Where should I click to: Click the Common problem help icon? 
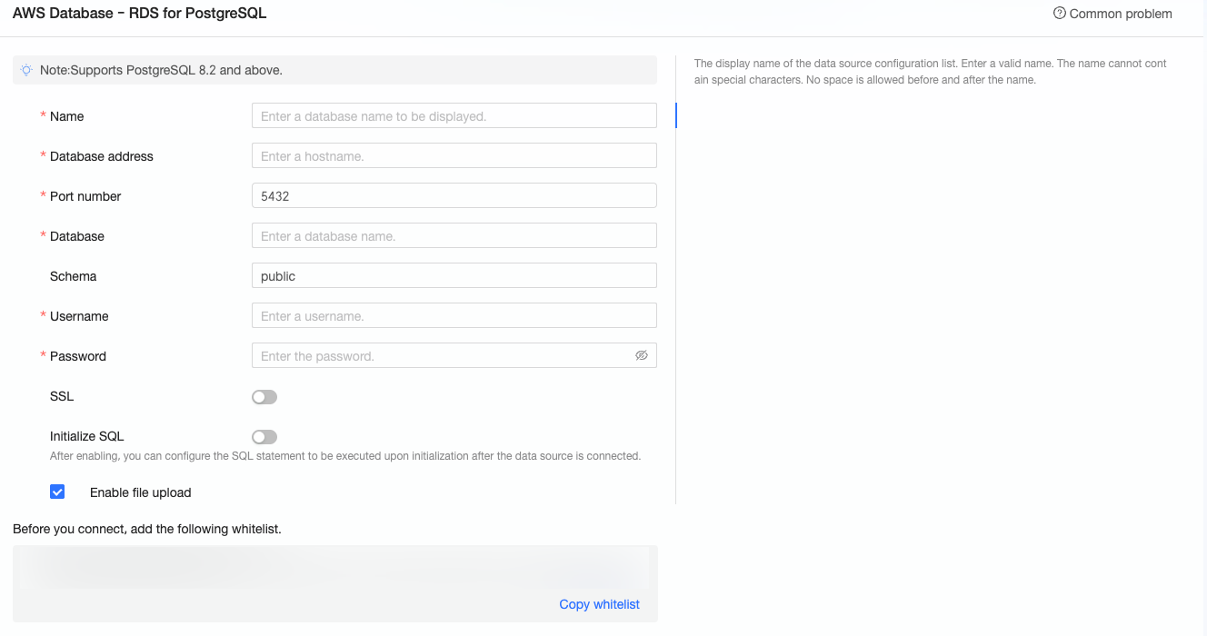[x=1059, y=14]
